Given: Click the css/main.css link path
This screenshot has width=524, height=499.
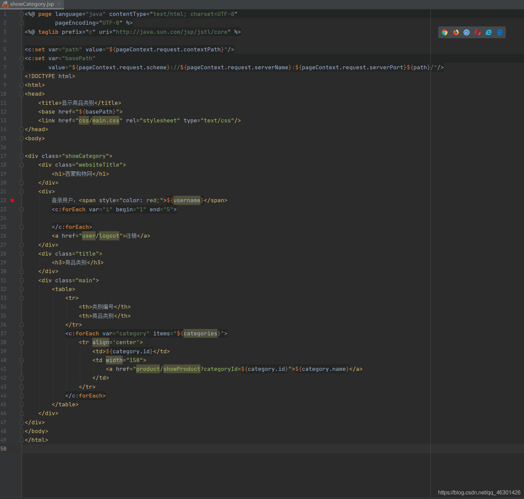Looking at the screenshot, I should [x=99, y=121].
